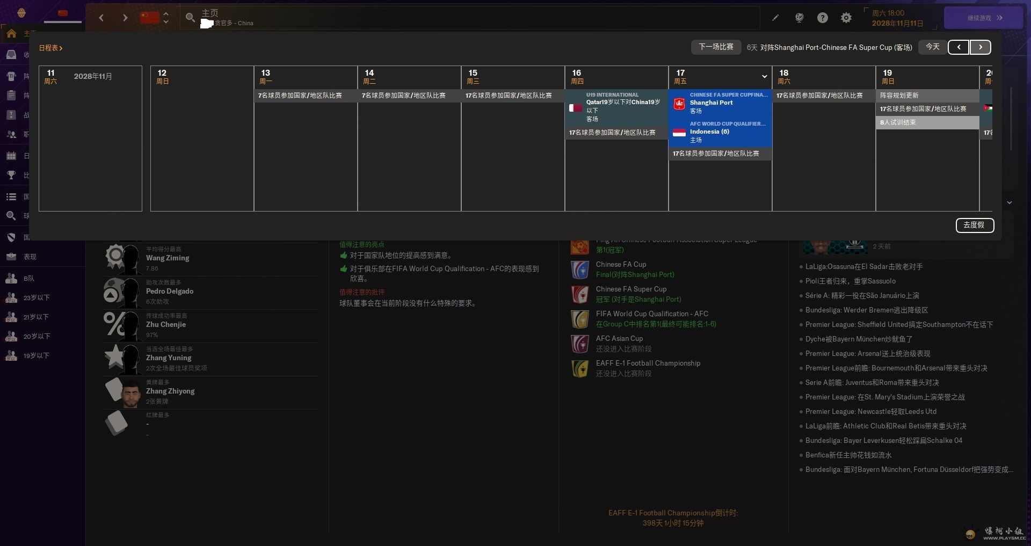
Task: Open the 日程表 schedule link
Action: click(50, 48)
